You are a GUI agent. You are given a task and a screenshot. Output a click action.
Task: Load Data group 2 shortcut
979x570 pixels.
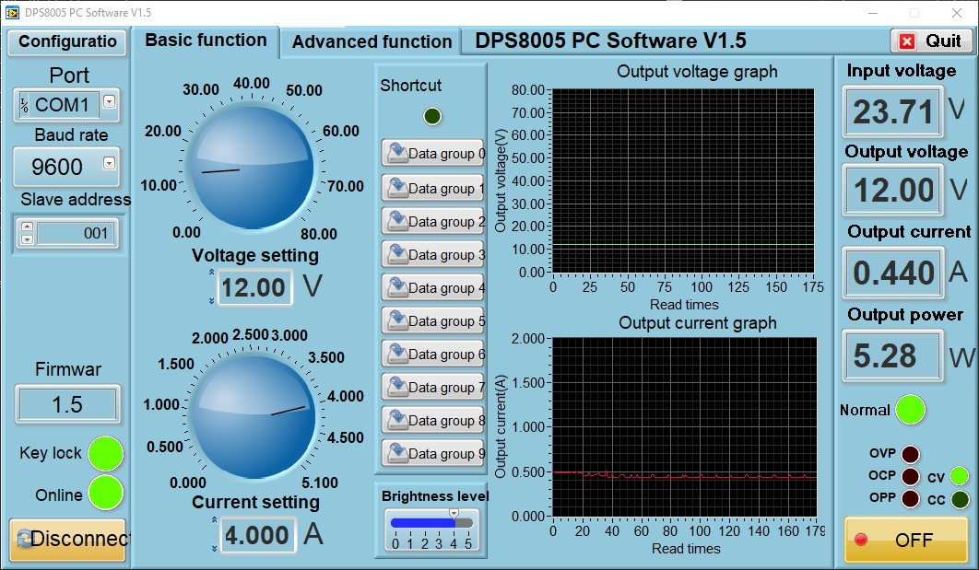point(433,221)
